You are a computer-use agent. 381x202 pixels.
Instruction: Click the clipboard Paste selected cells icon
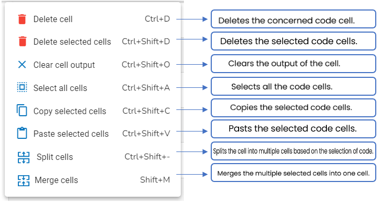tap(22, 133)
